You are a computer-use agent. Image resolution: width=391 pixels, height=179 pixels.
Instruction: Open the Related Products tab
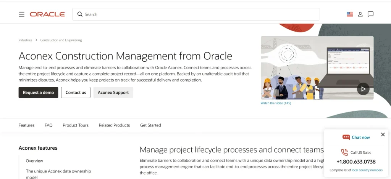click(114, 125)
